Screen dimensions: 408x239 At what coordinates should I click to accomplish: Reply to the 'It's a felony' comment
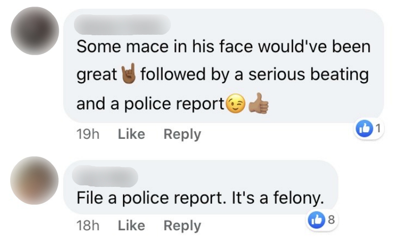(182, 226)
